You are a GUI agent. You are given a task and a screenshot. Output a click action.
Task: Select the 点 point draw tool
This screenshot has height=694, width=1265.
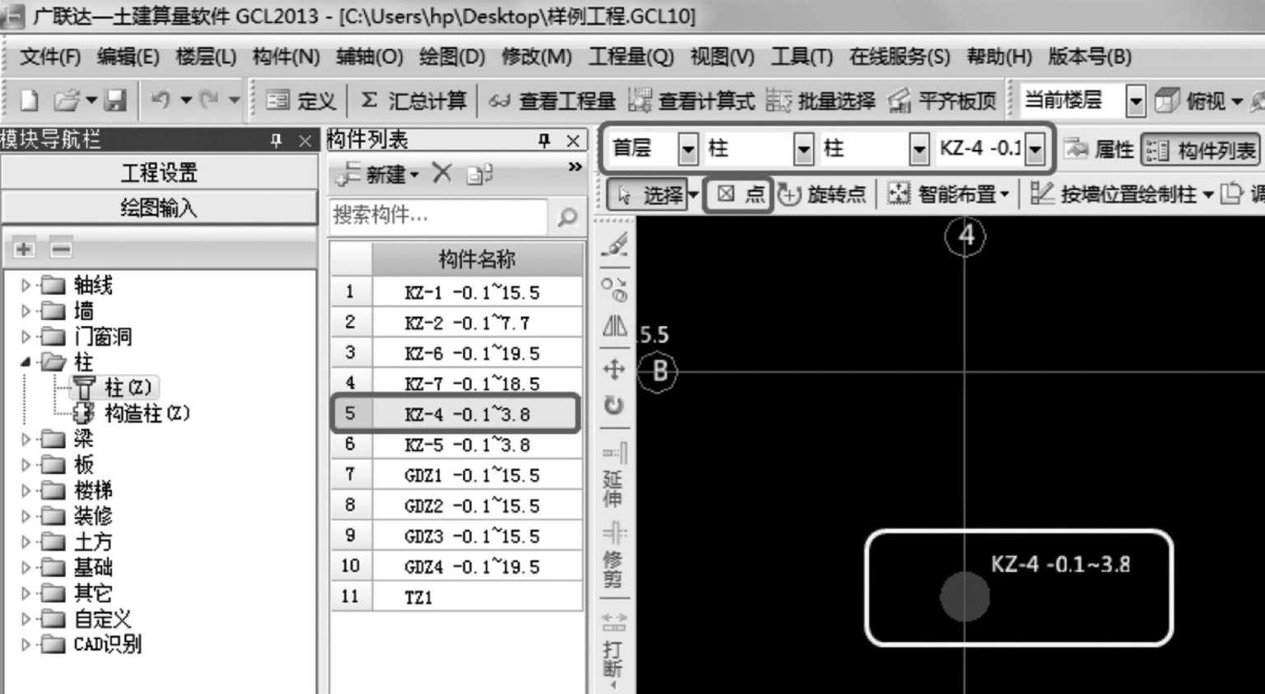point(739,194)
